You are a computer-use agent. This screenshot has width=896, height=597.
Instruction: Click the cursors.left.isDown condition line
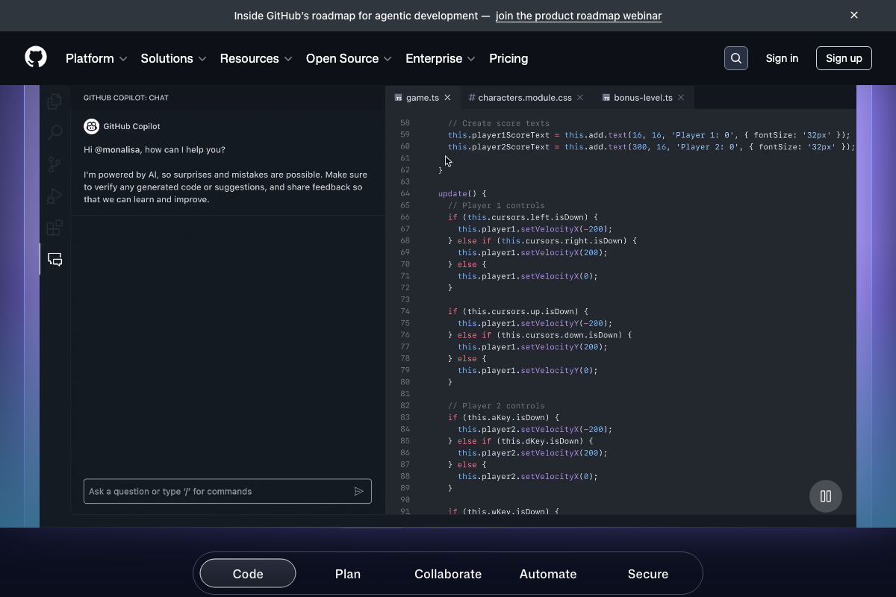coord(523,217)
